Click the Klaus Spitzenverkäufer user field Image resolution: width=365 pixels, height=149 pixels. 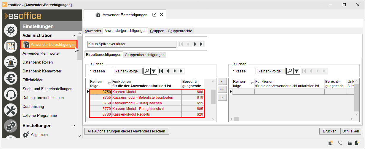click(131, 44)
